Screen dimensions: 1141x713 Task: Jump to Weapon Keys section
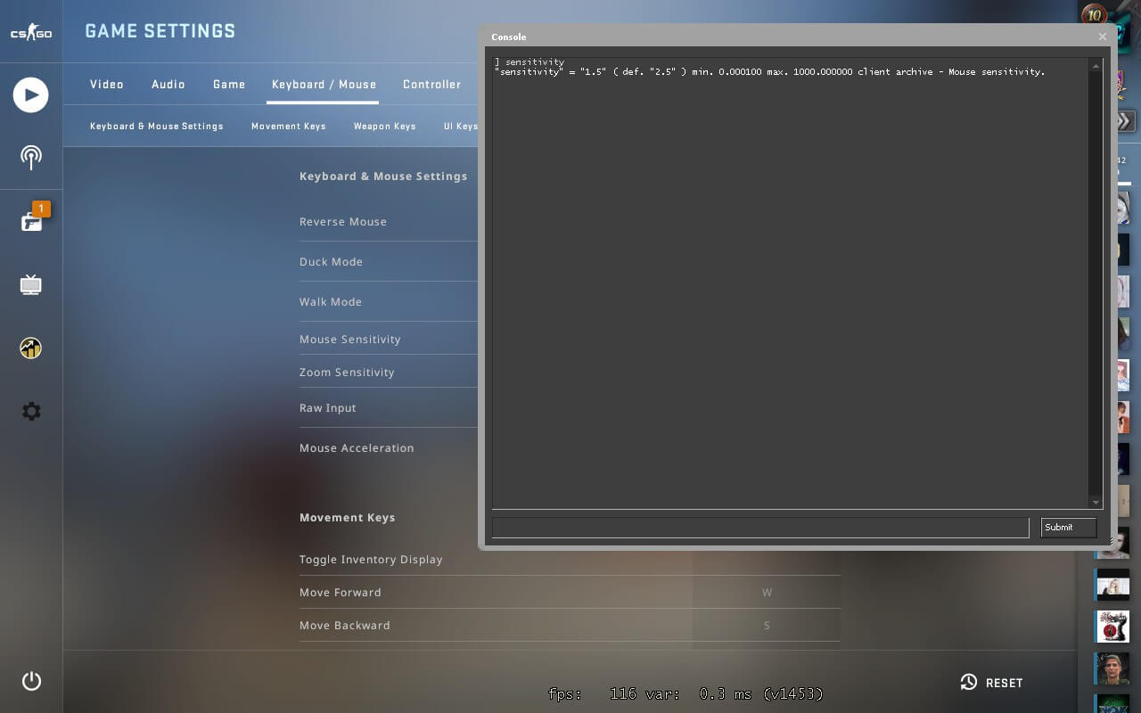(x=384, y=127)
